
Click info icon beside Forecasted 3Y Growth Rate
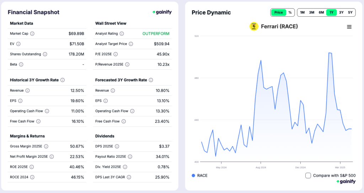point(151,80)
